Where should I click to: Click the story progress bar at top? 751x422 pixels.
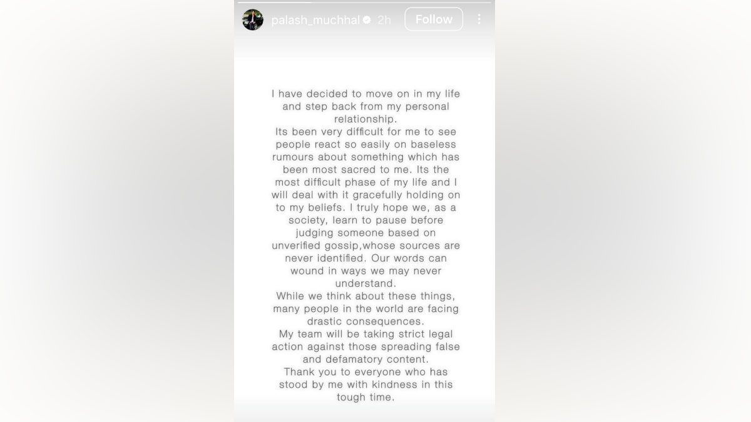tap(364, 3)
